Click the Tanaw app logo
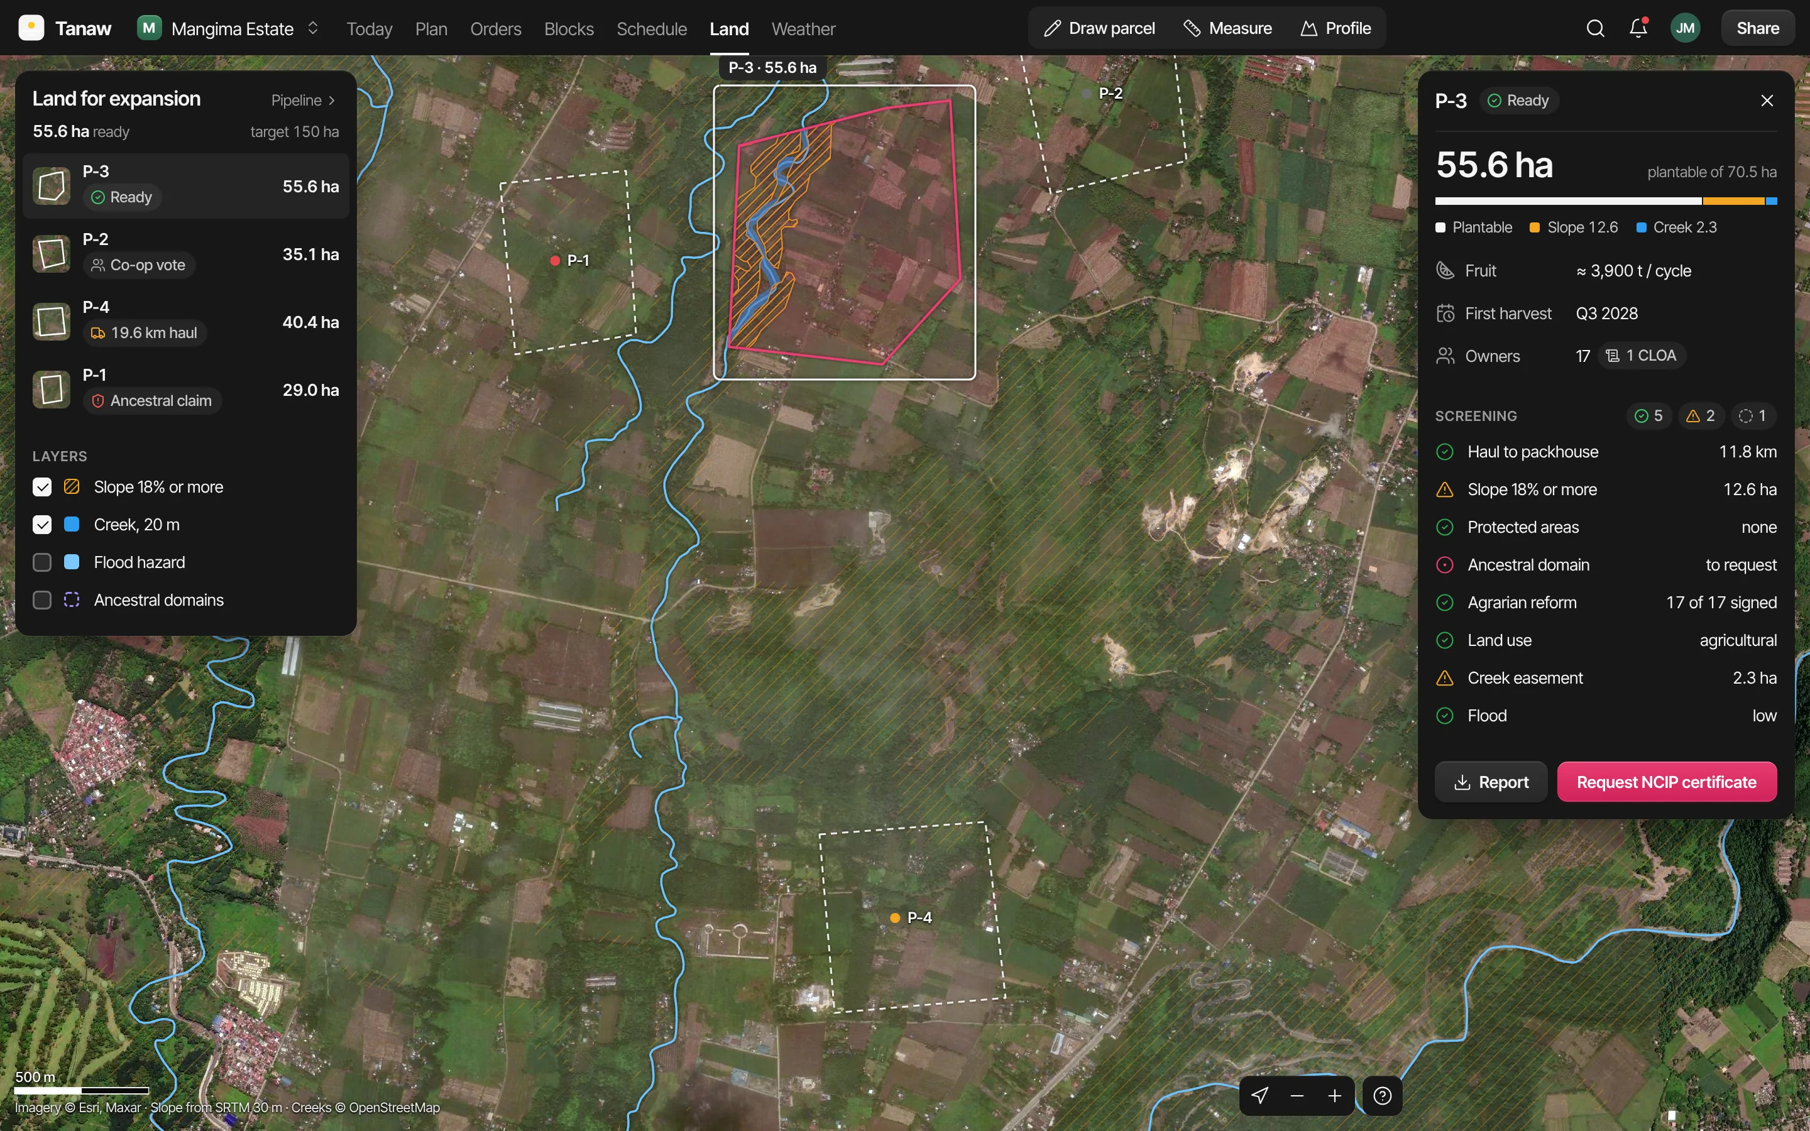 pyautogui.click(x=31, y=28)
